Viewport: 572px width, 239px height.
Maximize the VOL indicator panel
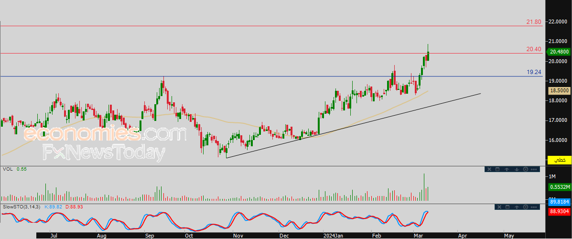(x=497, y=169)
